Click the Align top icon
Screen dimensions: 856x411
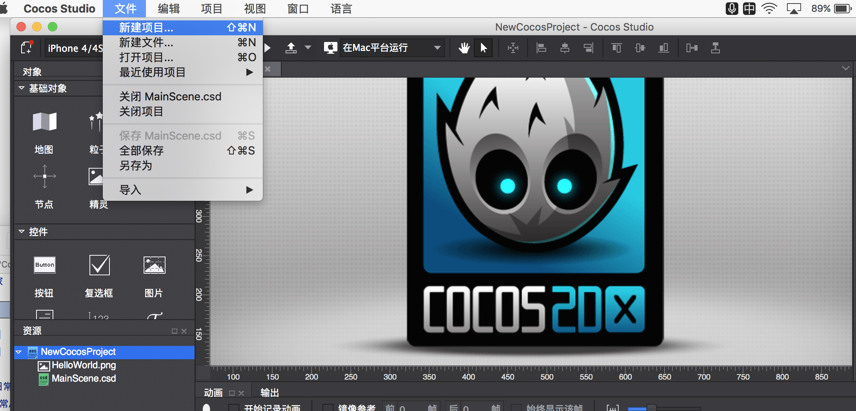pos(616,48)
